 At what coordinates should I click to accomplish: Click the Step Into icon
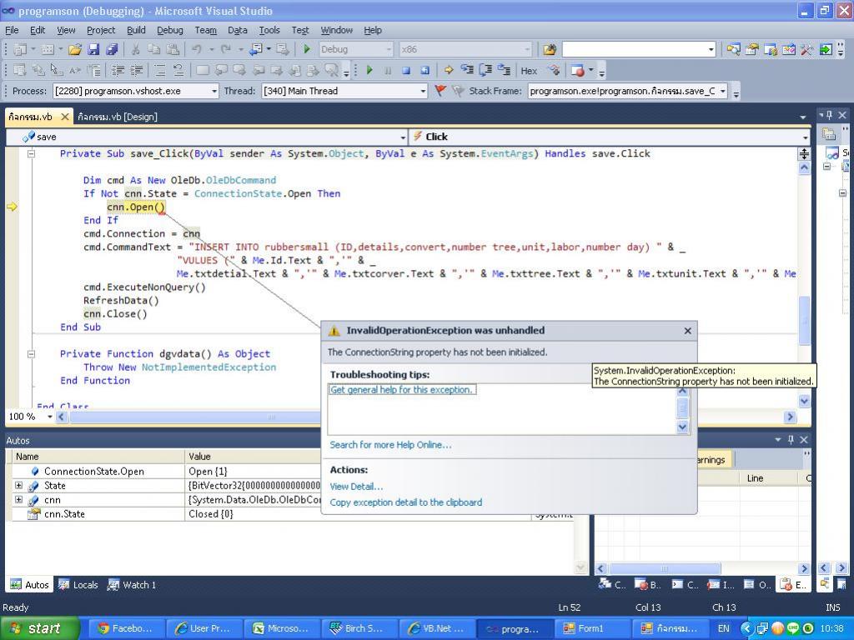(x=467, y=70)
